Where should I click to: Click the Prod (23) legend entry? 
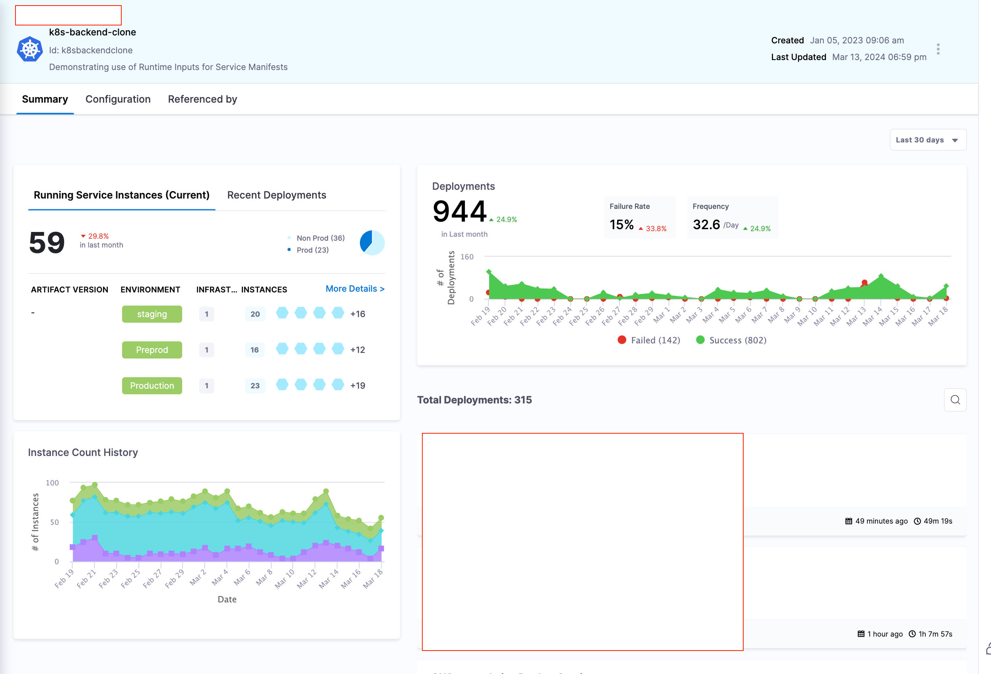point(308,250)
